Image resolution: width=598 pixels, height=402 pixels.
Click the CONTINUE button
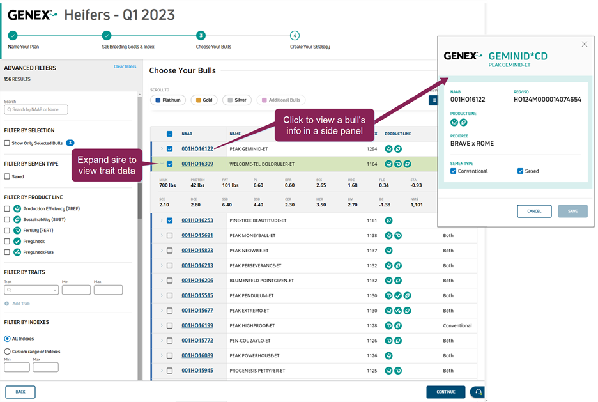tap(446, 392)
